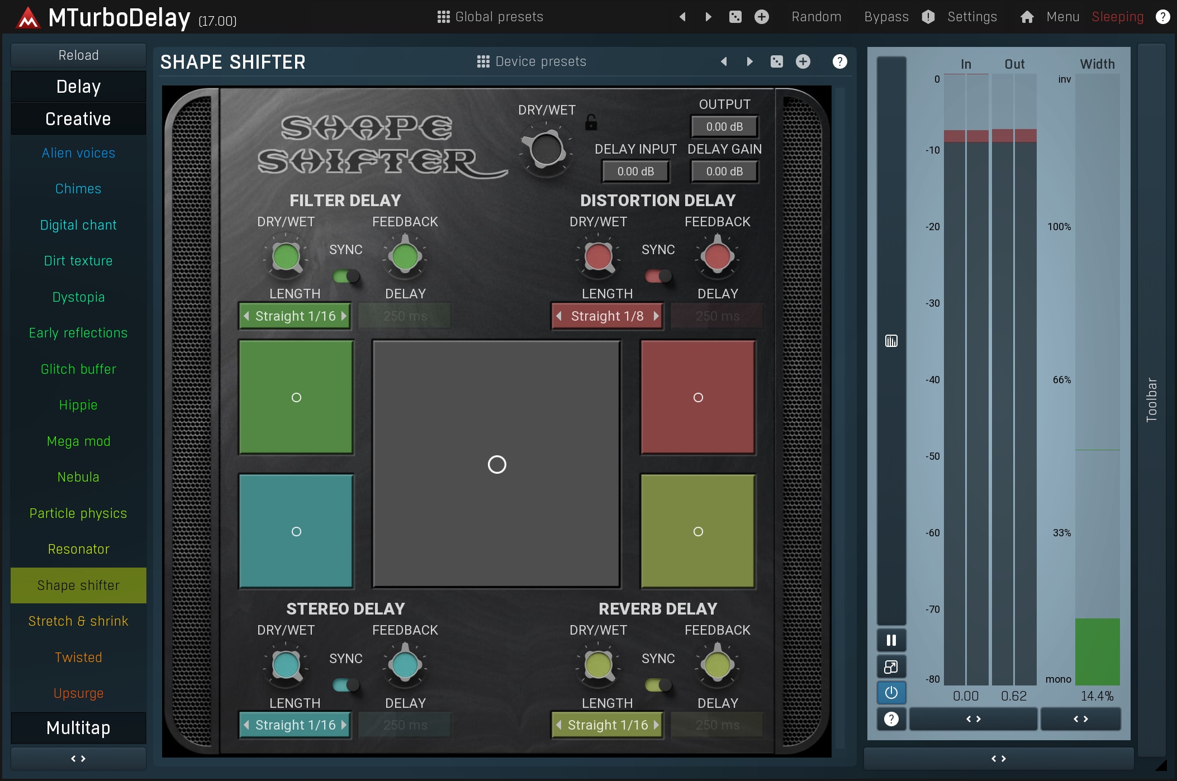This screenshot has height=781, width=1177.
Task: Pause the meters display
Action: point(891,640)
